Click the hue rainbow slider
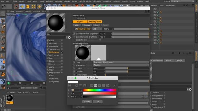Image resolution: width=198 pixels, height=111 pixels. pyautogui.click(x=100, y=90)
